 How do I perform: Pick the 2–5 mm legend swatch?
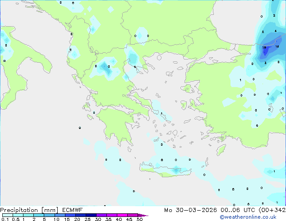pos(39,215)
